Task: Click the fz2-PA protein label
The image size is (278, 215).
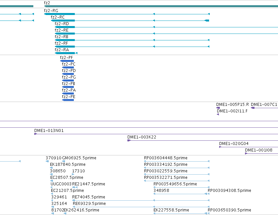Action: [x=69, y=90]
